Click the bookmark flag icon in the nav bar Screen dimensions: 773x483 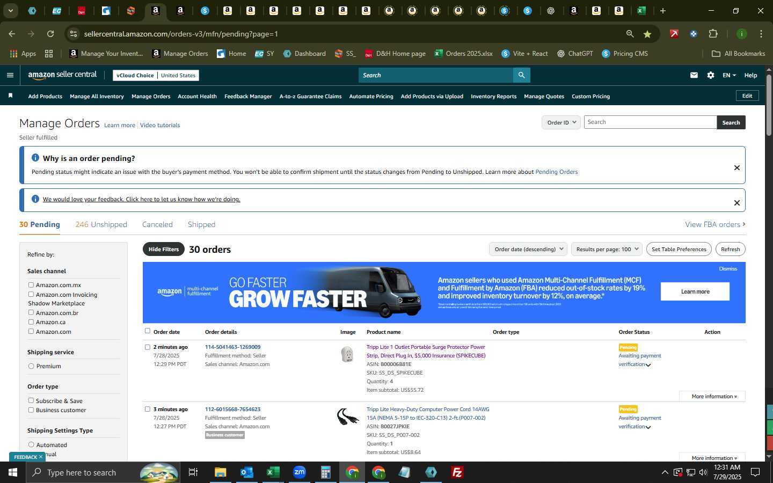click(x=10, y=96)
